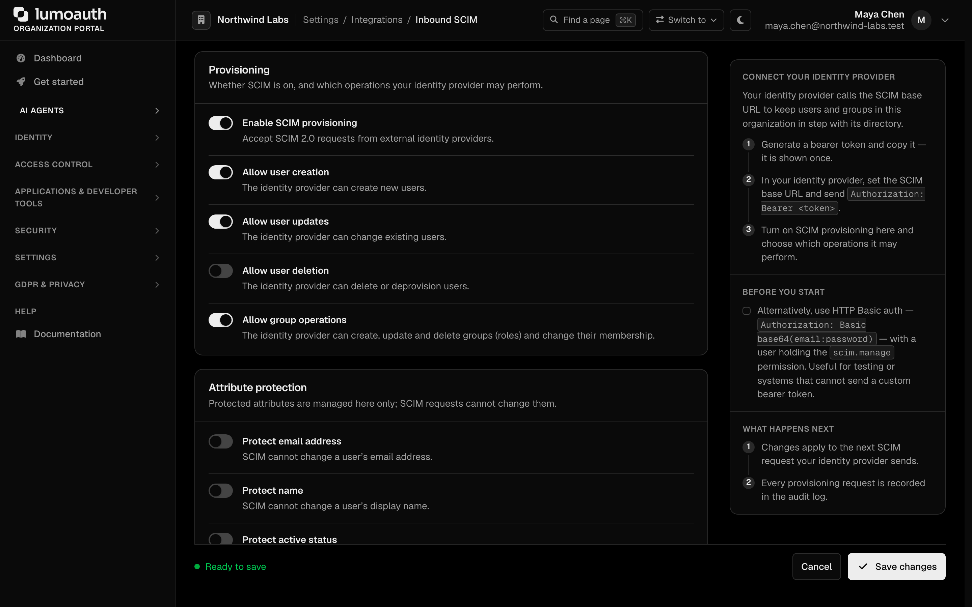Expand the Settings sidebar section
The width and height of the screenshot is (972, 607).
[x=87, y=258]
